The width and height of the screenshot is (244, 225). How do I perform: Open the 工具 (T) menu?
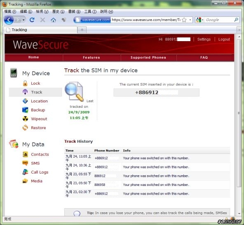90,12
